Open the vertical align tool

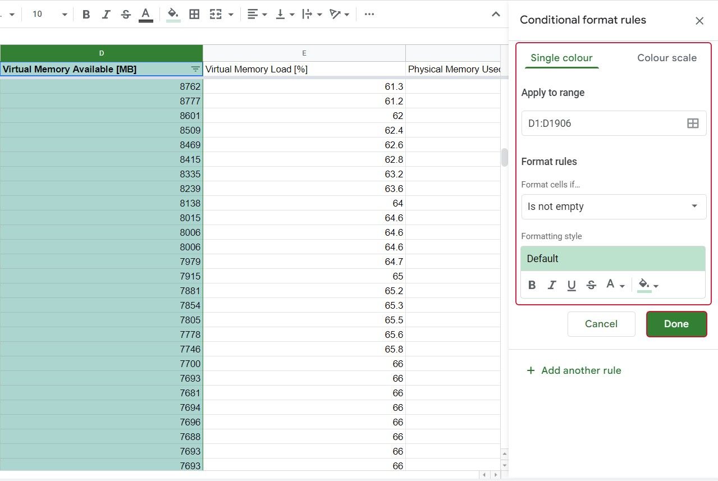click(281, 14)
